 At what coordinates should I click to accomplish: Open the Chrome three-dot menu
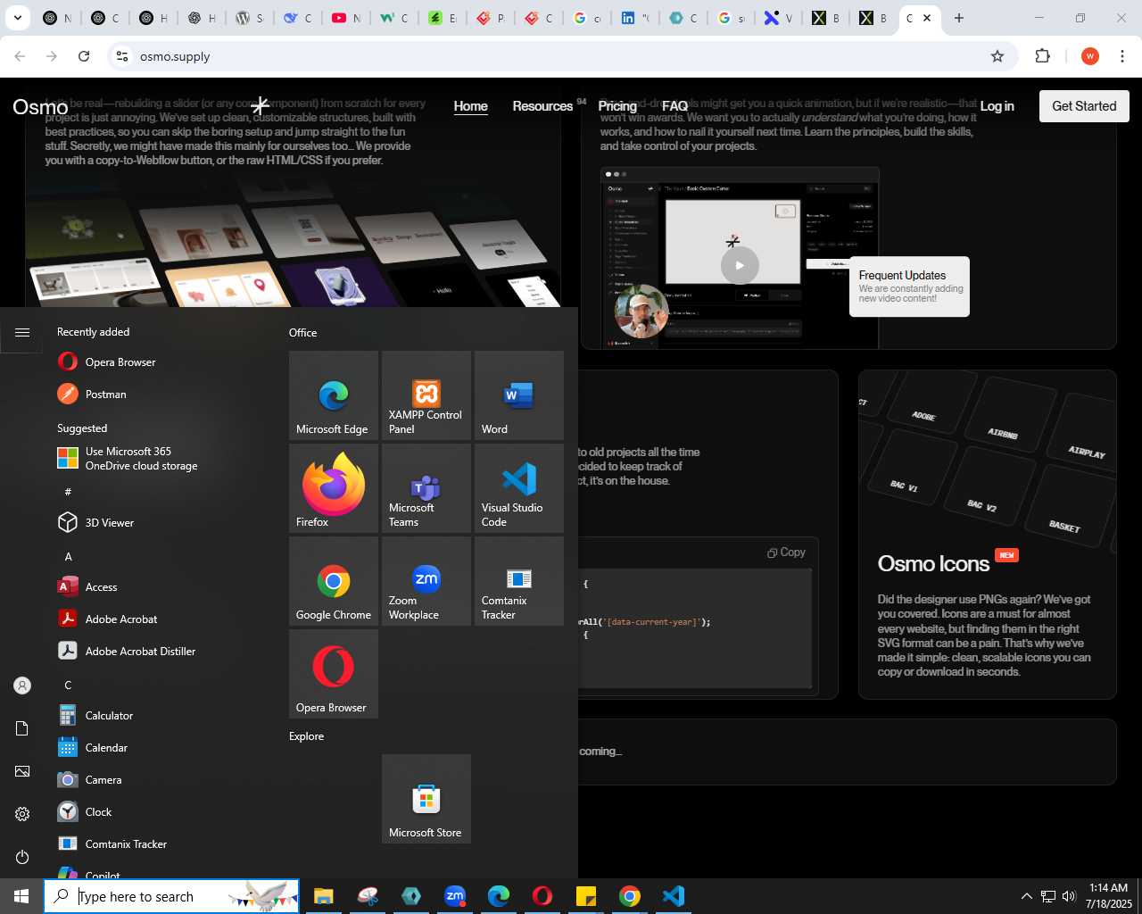pos(1122,56)
